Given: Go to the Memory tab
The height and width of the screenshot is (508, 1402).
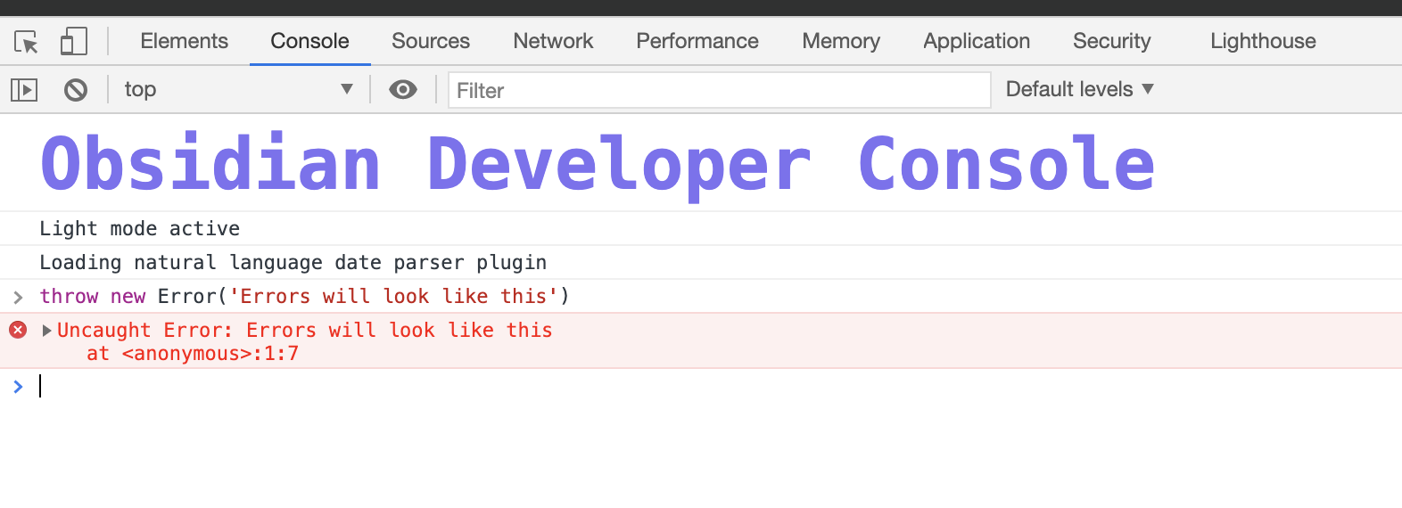Looking at the screenshot, I should coord(841,41).
